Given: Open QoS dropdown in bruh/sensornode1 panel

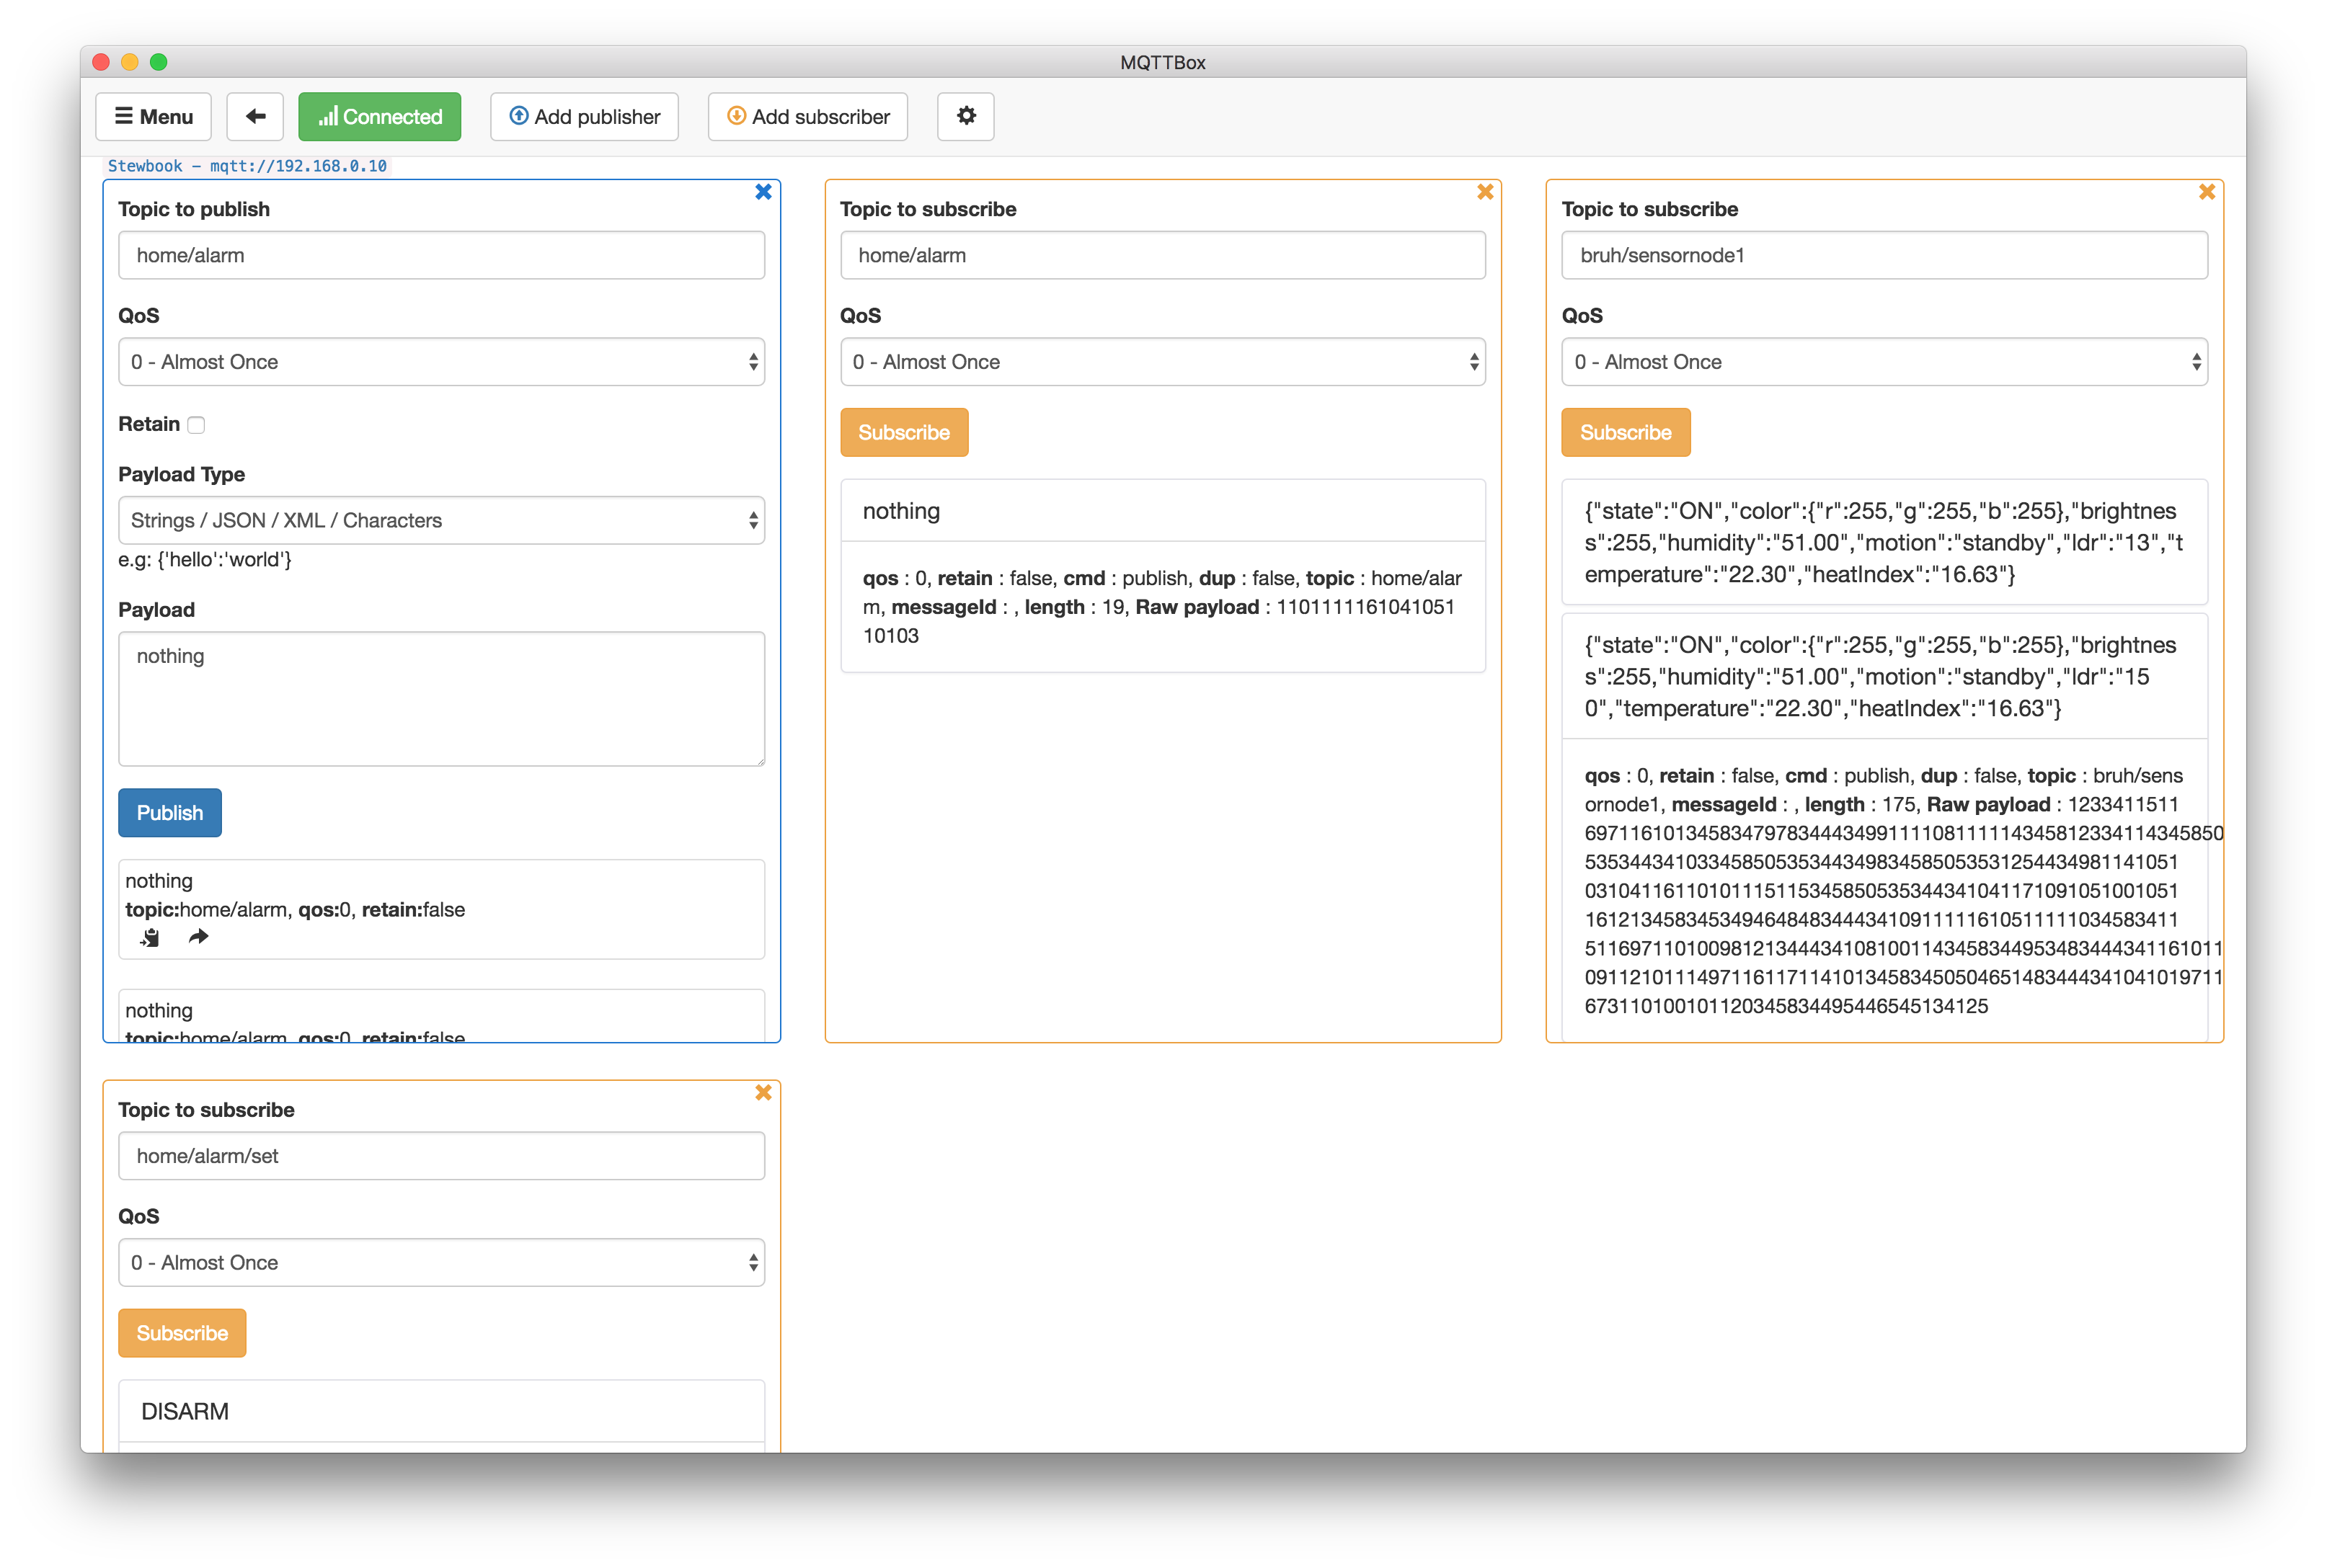Looking at the screenshot, I should click(x=1884, y=362).
